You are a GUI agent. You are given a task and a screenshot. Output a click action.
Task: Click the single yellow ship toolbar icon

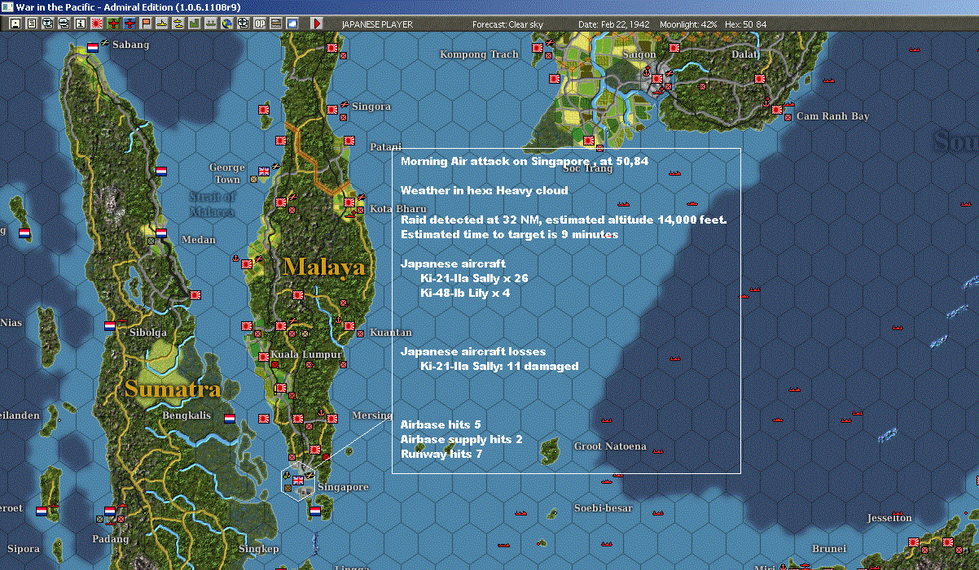pyautogui.click(x=162, y=24)
